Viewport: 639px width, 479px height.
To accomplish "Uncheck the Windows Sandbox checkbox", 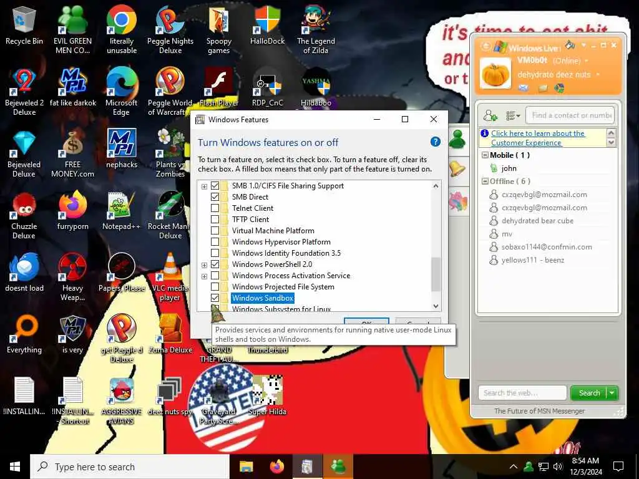I will point(215,298).
